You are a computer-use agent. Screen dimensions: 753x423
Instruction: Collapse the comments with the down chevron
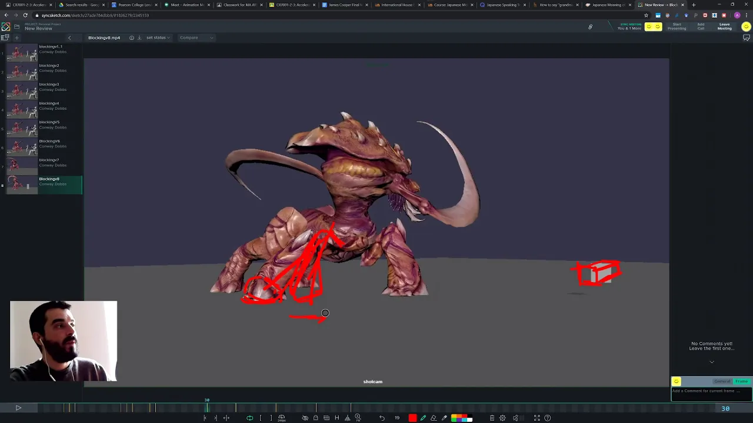(x=712, y=362)
